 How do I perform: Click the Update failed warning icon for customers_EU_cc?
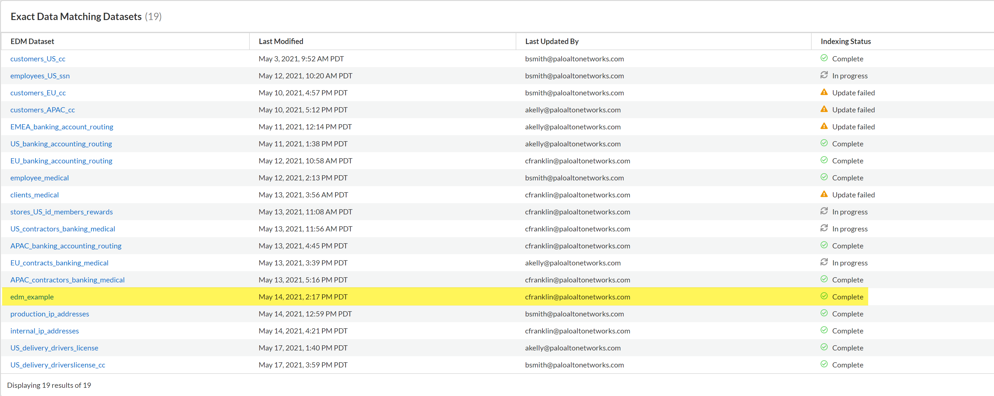[824, 92]
